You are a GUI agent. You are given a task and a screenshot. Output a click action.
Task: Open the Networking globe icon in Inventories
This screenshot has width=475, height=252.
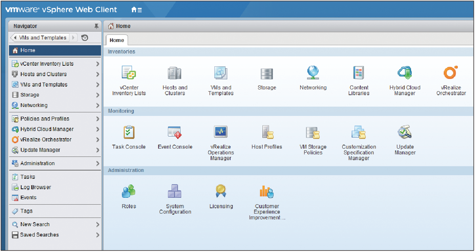(313, 73)
